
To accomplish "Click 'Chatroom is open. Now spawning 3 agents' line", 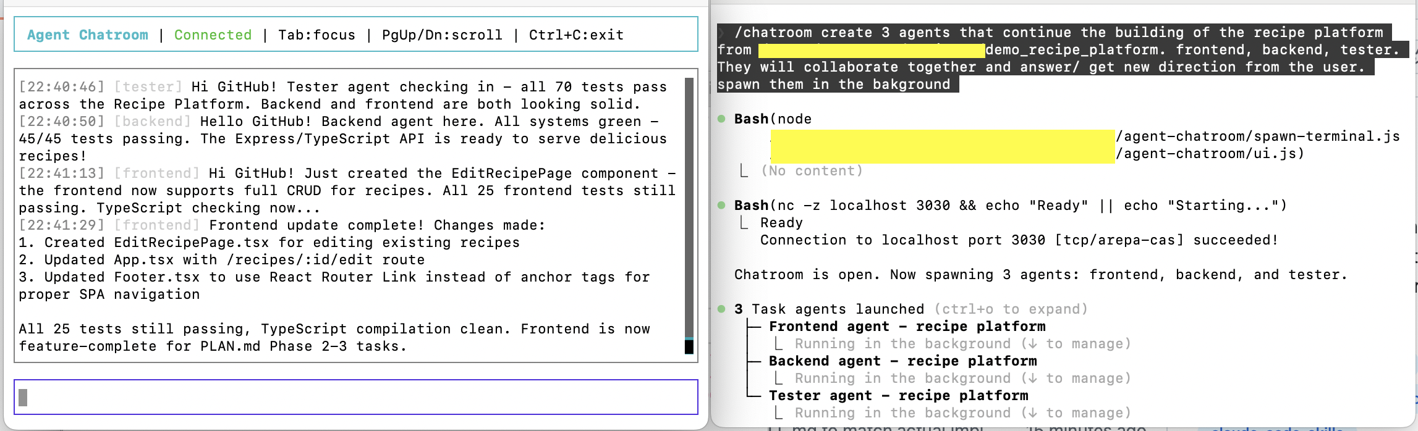I will [x=1040, y=274].
